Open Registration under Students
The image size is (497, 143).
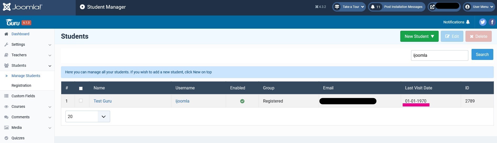pyautogui.click(x=21, y=85)
